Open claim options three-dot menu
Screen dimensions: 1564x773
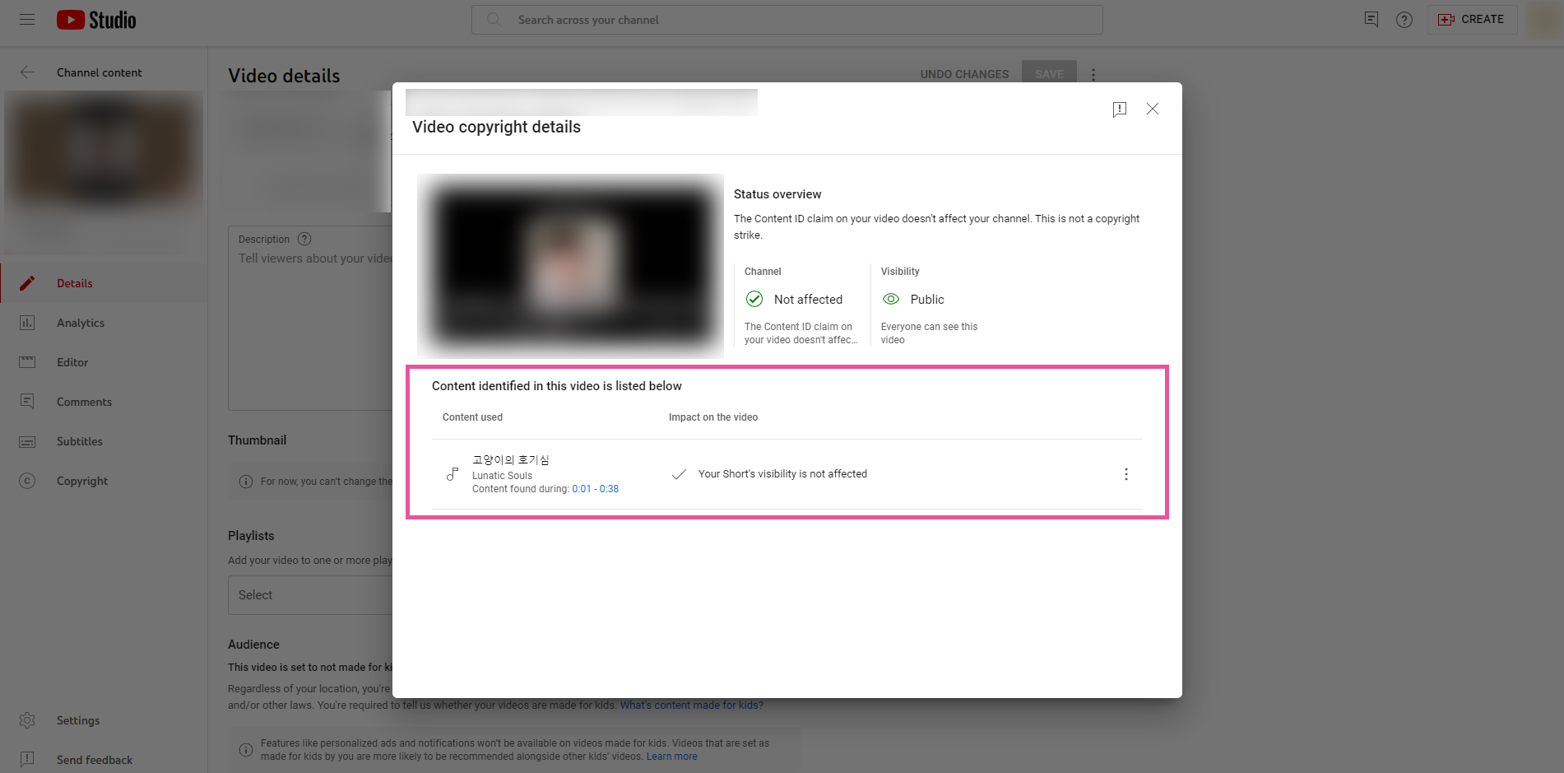click(1126, 474)
